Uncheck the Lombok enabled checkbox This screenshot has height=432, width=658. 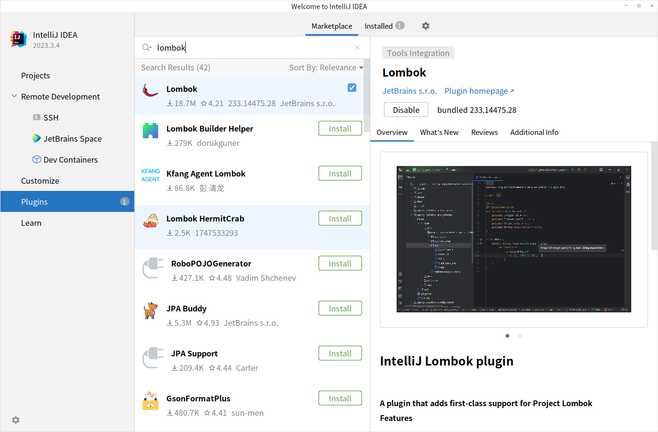click(352, 88)
